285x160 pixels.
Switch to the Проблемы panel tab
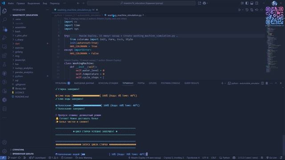(x=62, y=83)
